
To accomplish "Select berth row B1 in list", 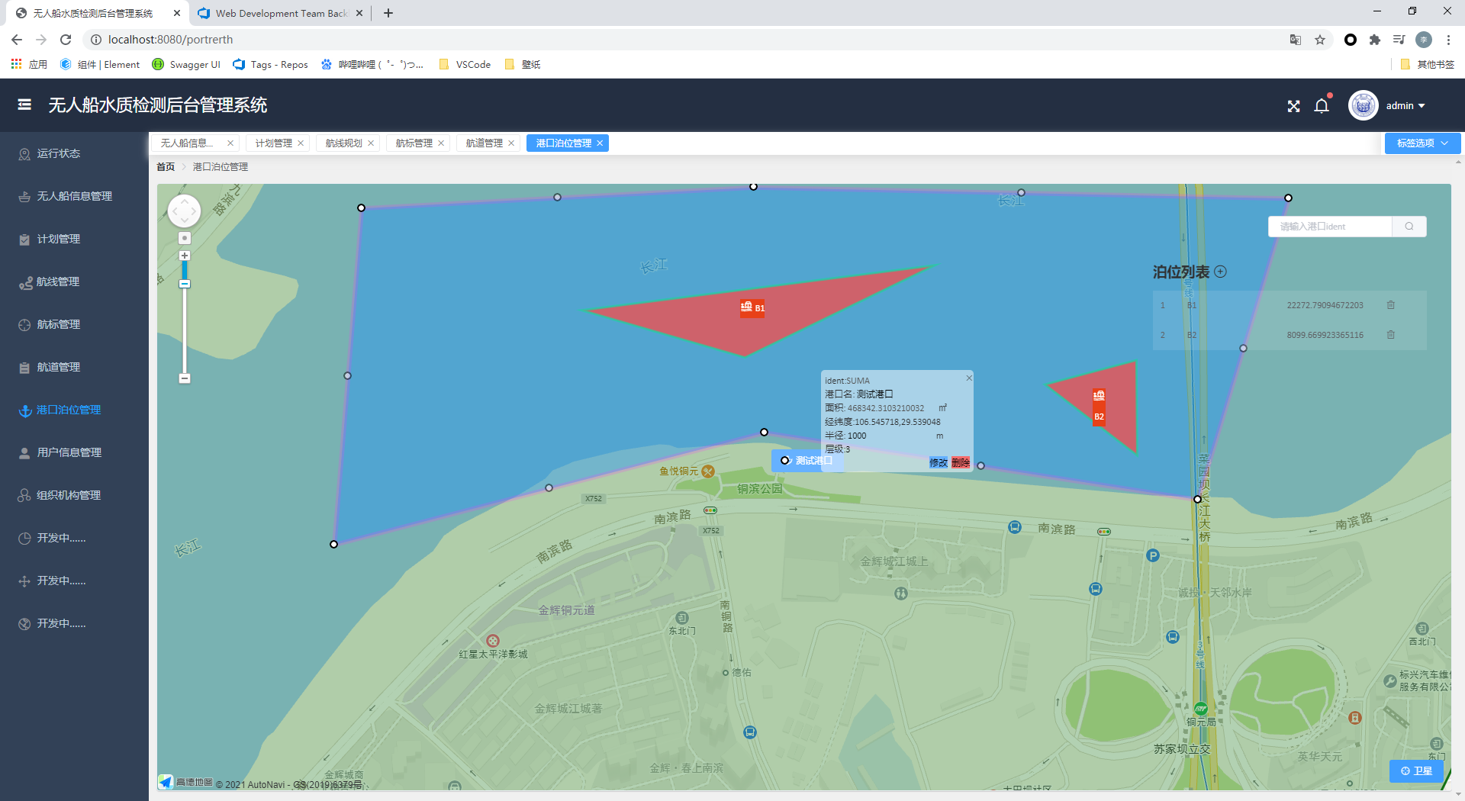I will pos(1290,305).
